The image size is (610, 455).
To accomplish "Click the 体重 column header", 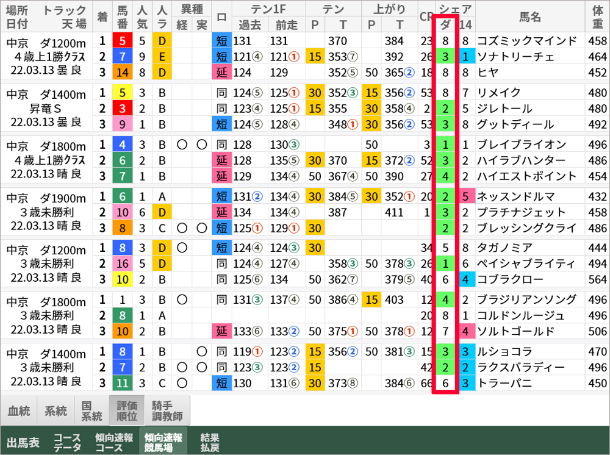I will point(598,16).
